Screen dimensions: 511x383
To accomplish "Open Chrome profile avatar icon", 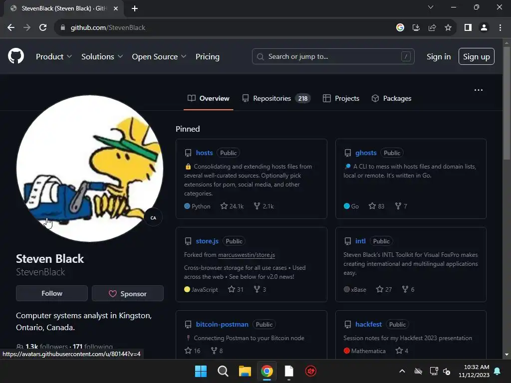I will (x=484, y=28).
